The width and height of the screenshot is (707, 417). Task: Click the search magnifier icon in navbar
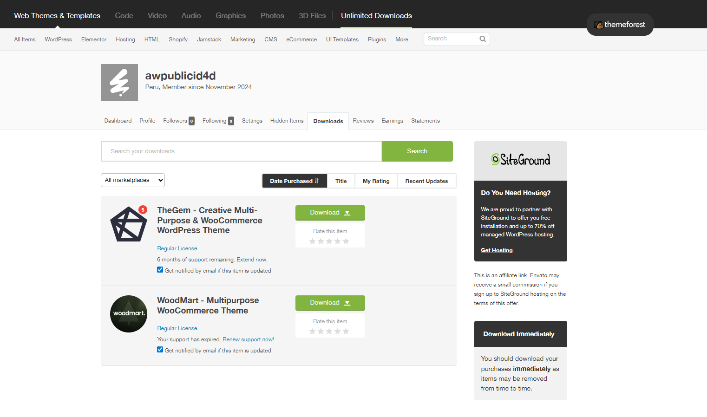483,39
